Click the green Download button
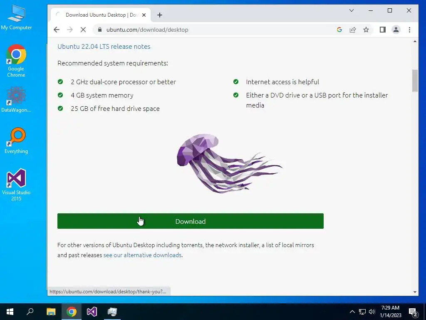Screen dimensions: 426x320 coord(190,221)
